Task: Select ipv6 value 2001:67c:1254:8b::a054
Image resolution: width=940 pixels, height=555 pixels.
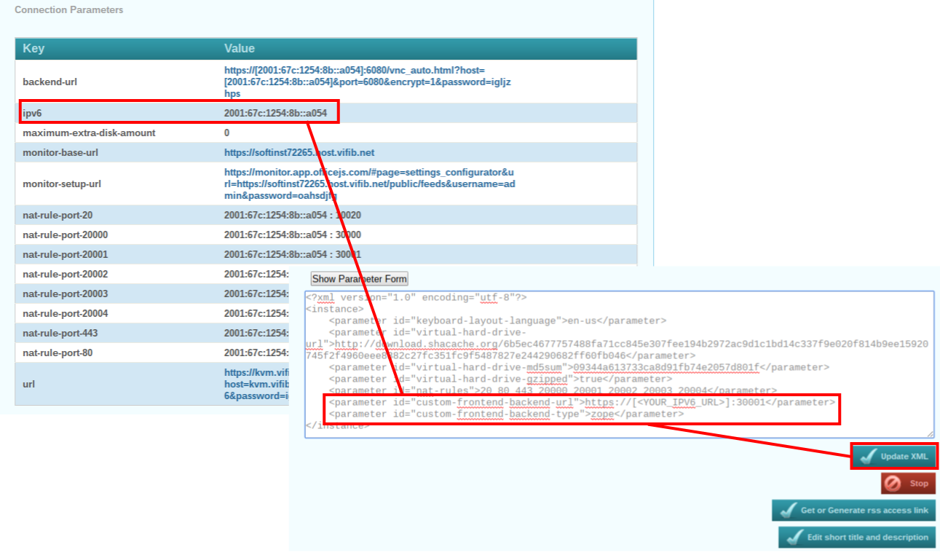Action: click(276, 113)
